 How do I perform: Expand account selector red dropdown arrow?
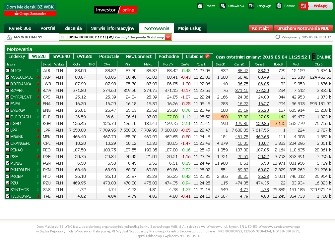coord(168,37)
